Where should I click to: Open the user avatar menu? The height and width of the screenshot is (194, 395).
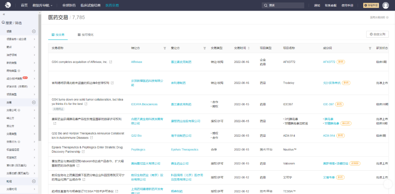coord(385,5)
